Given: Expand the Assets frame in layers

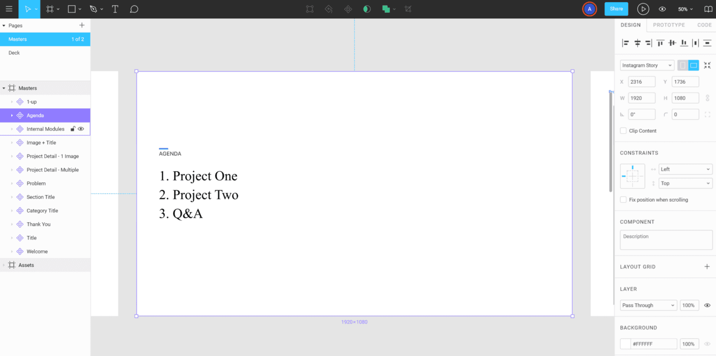Looking at the screenshot, I should pyautogui.click(x=4, y=265).
